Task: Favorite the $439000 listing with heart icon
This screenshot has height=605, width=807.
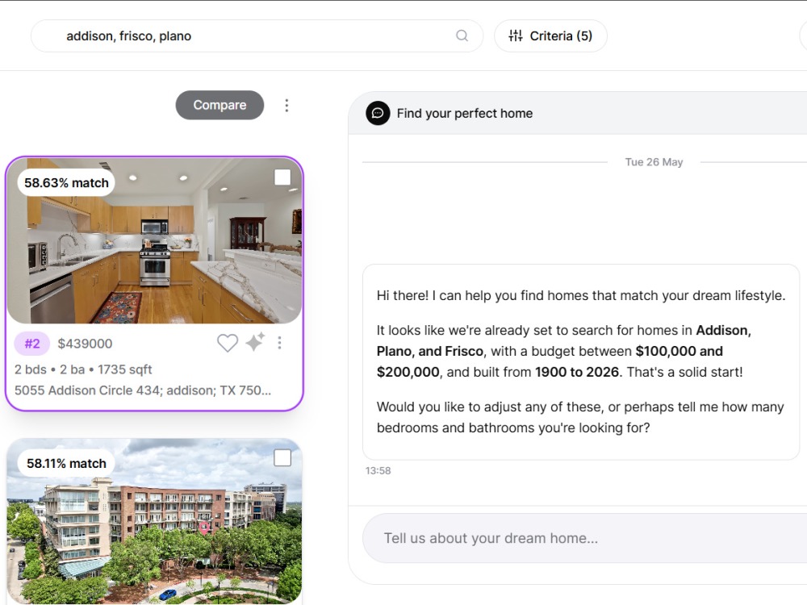Action: (x=227, y=343)
